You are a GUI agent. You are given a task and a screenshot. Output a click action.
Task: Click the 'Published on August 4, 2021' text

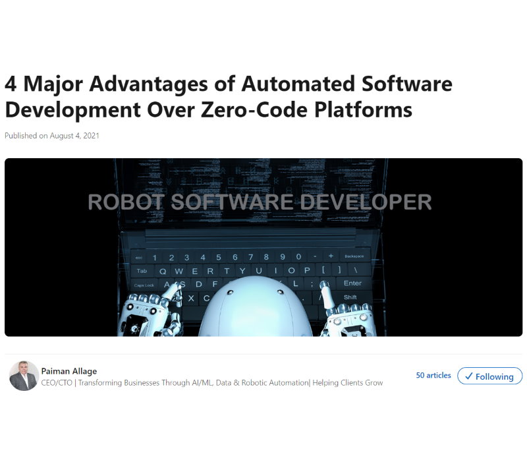(52, 136)
